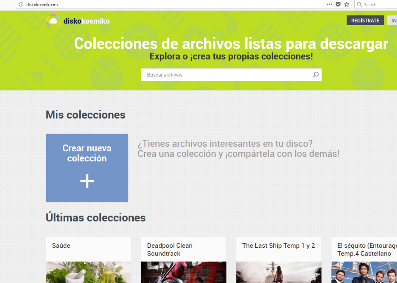This screenshot has height=283, width=397.
Task: Click the plus icon on the new collection tile
Action: click(x=87, y=181)
